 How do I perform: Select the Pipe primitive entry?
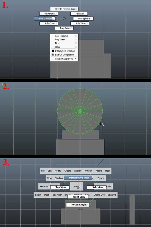point(57,43)
